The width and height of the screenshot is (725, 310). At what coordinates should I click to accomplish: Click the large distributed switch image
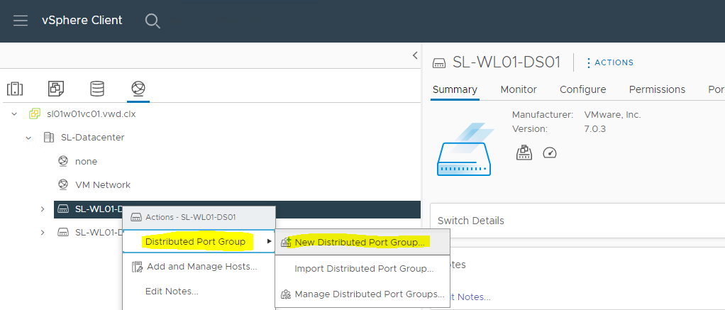click(464, 150)
